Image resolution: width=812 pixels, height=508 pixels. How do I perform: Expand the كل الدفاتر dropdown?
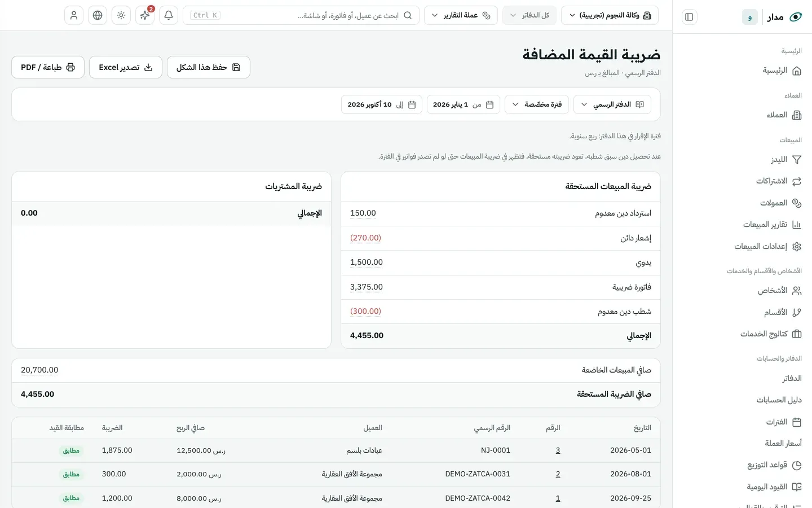(x=529, y=15)
